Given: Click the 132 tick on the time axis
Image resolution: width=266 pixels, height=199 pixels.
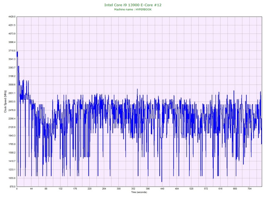Looking at the screenshot, I should pos(60,189).
